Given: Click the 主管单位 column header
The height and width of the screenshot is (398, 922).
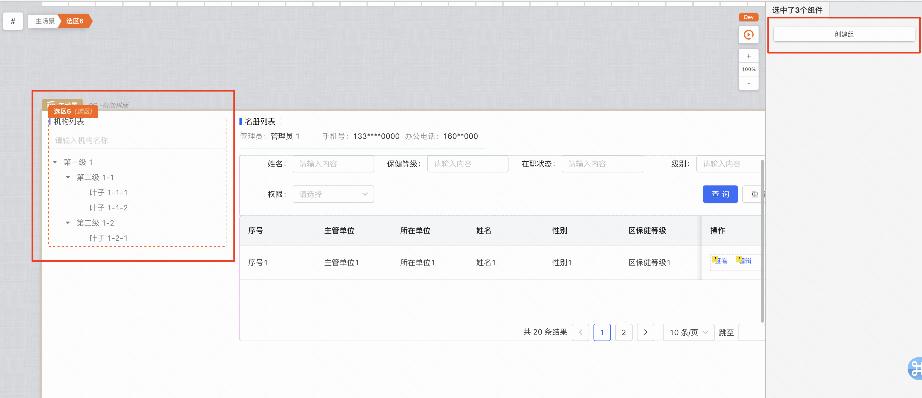Looking at the screenshot, I should tap(339, 230).
